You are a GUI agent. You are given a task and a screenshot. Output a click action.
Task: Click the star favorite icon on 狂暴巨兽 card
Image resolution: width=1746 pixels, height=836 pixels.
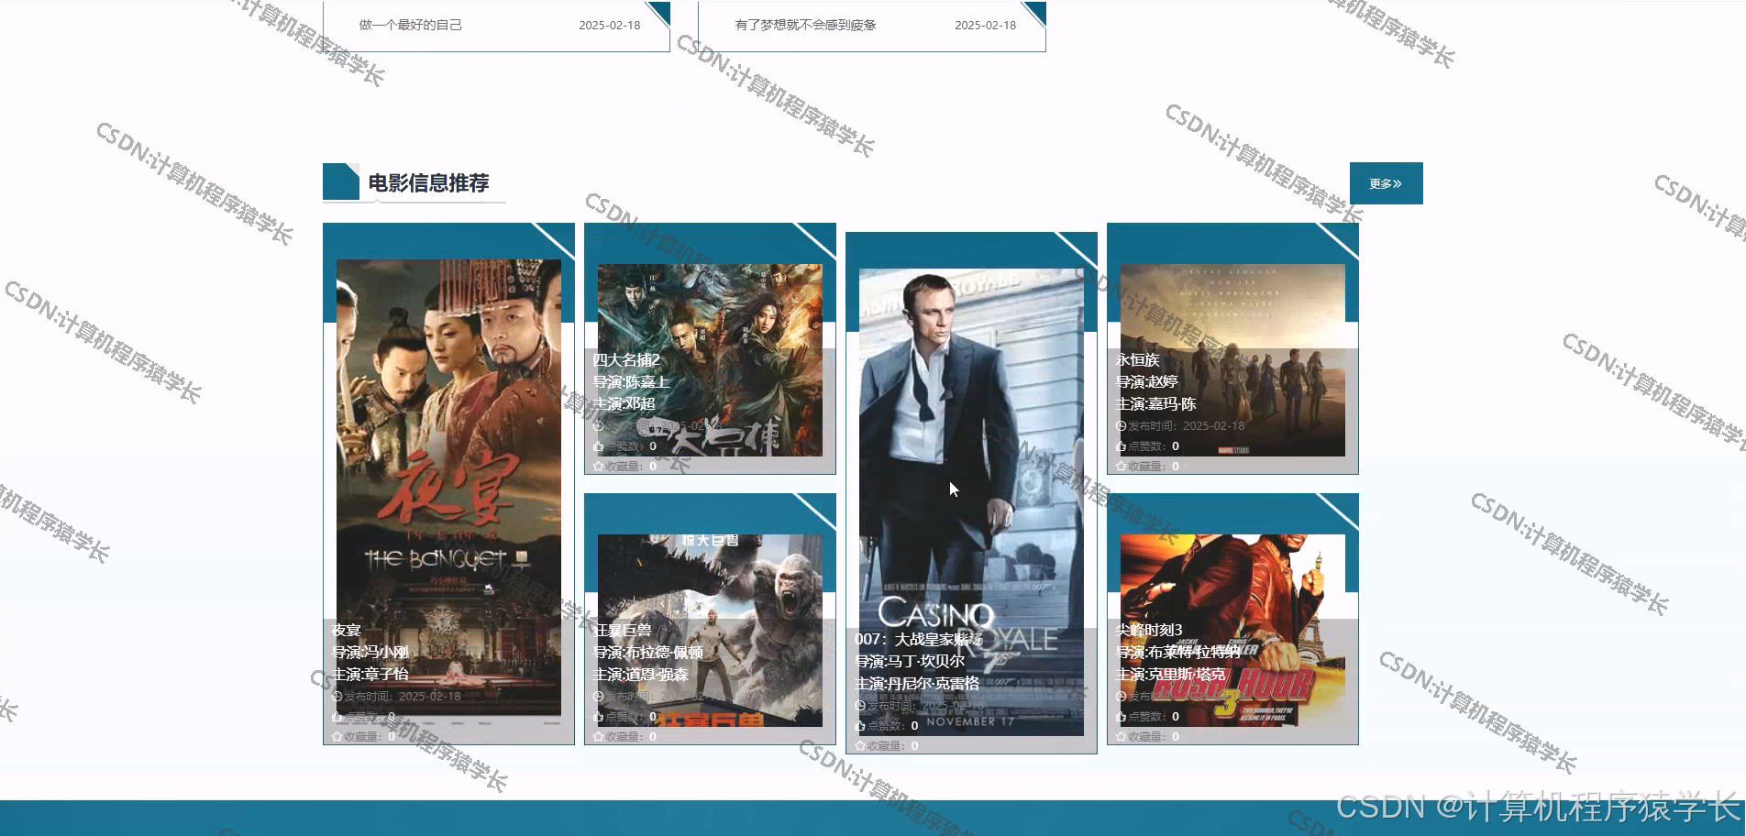tap(598, 737)
